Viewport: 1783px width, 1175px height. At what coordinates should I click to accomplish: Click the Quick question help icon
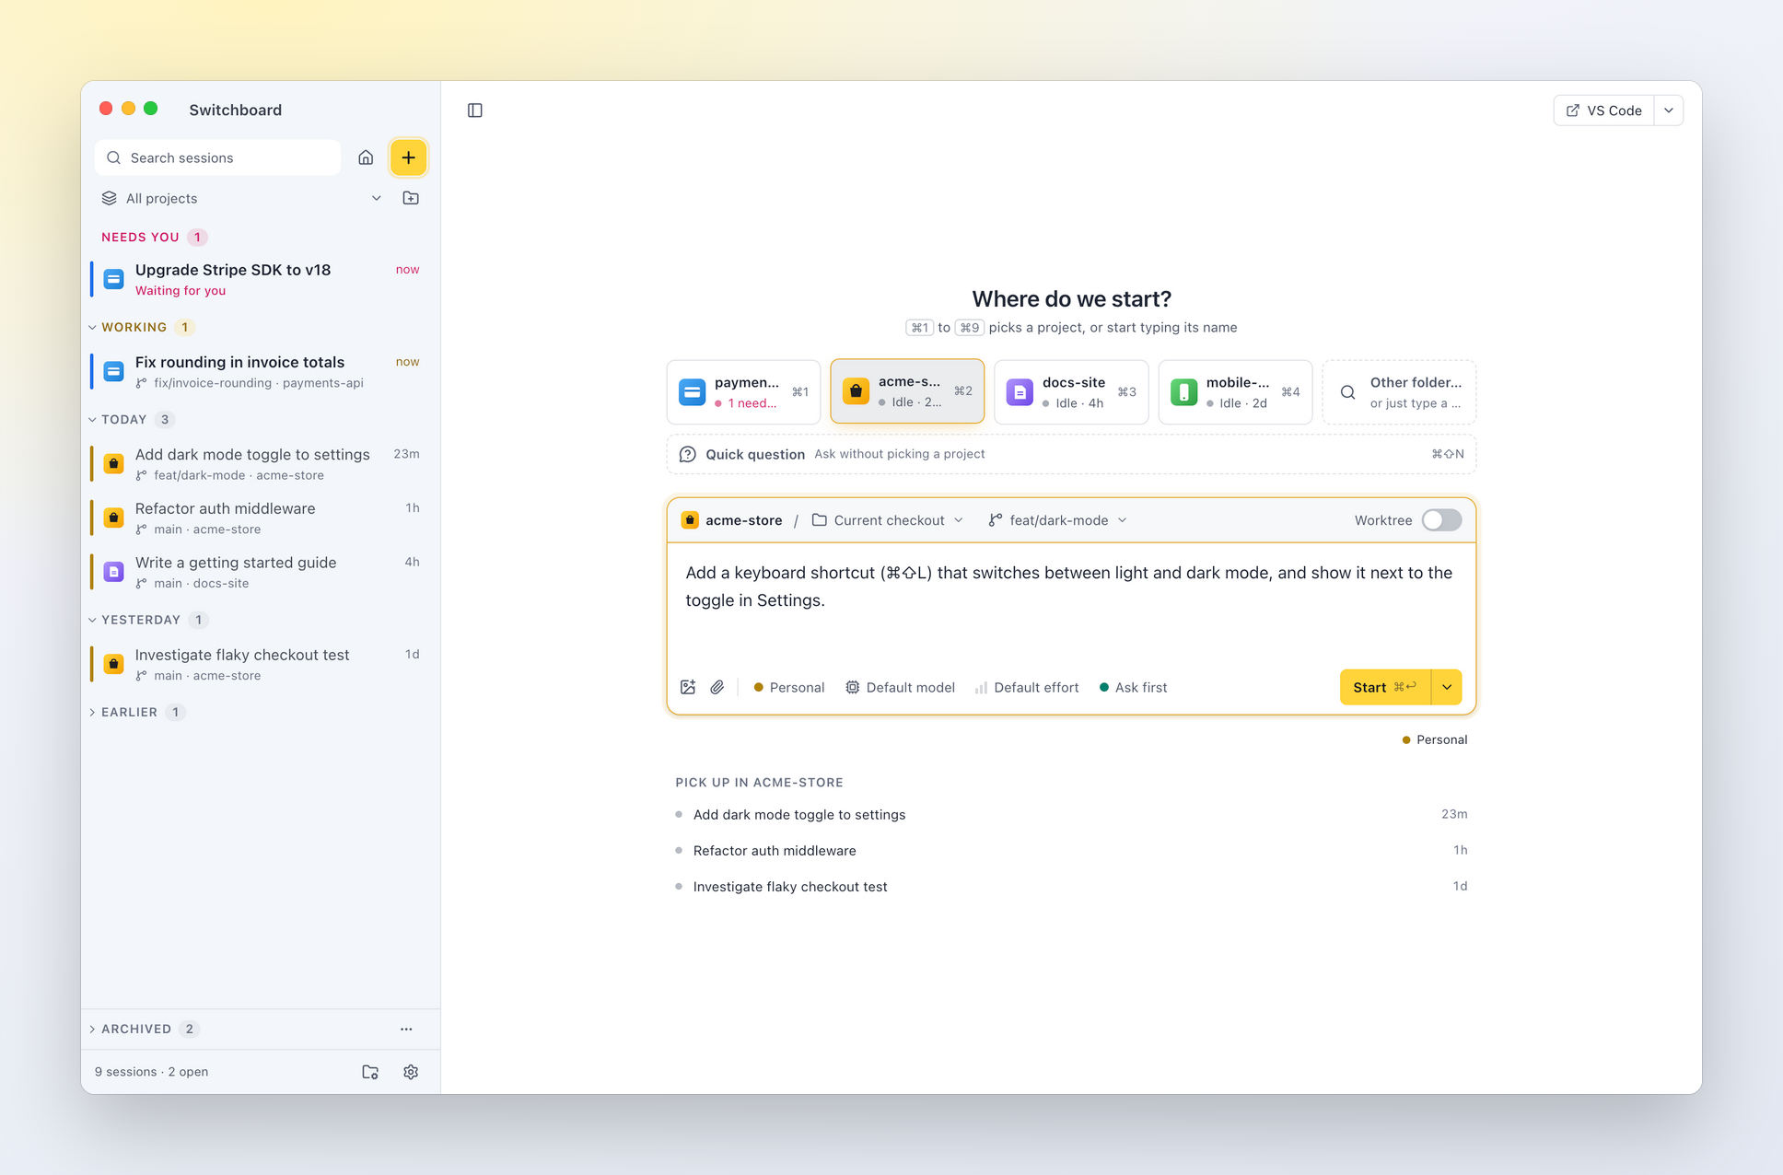coord(688,454)
